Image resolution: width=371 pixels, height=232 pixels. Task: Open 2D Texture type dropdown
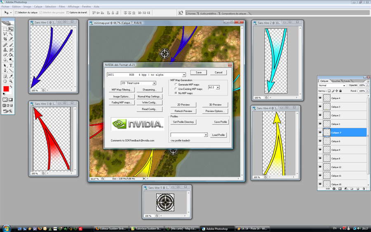tap(139, 83)
